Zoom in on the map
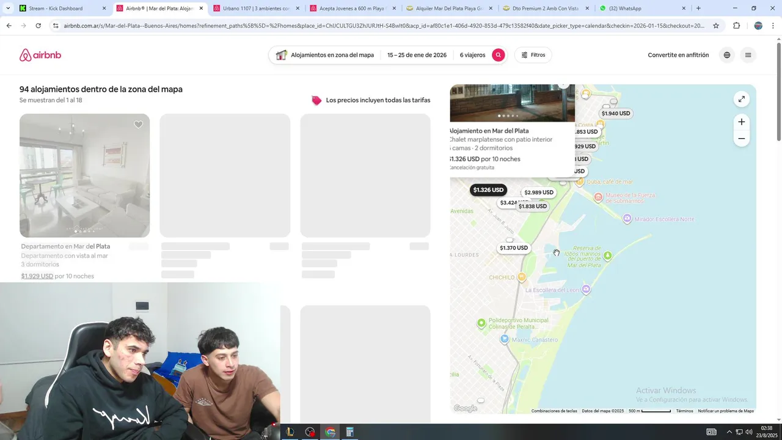 (741, 122)
